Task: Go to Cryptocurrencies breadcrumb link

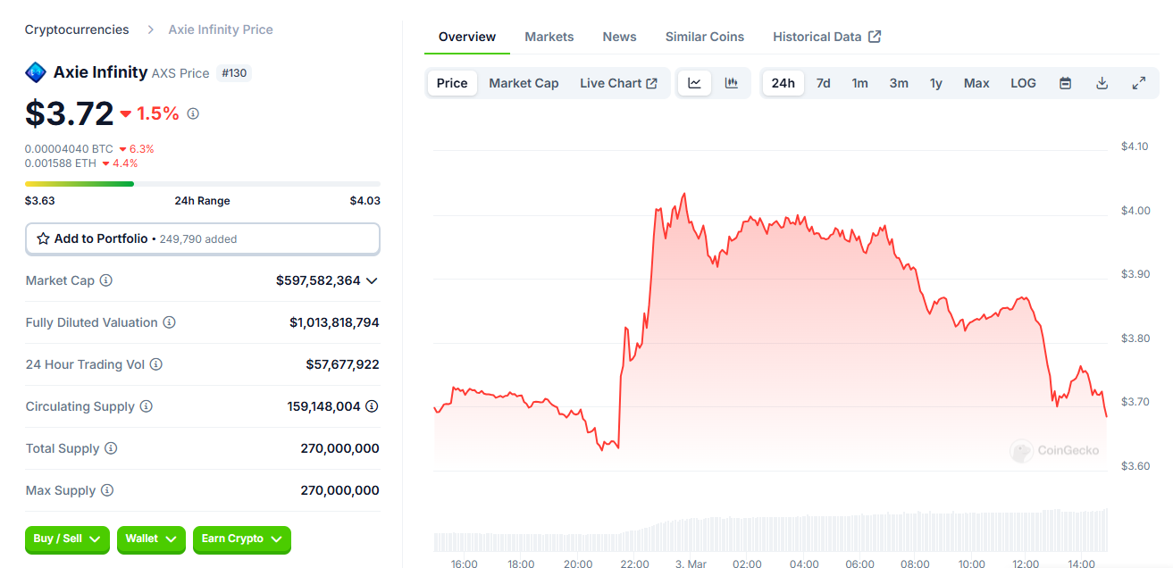Action: (x=77, y=29)
